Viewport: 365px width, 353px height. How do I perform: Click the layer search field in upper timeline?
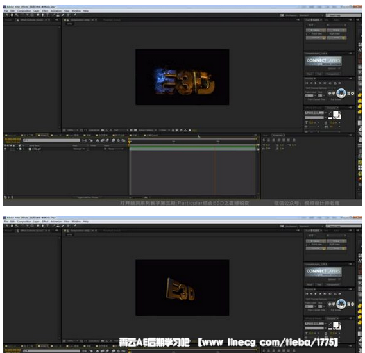[x=51, y=140]
